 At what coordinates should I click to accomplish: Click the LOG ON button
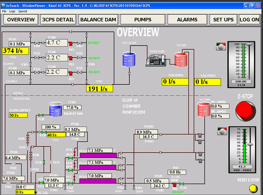pyautogui.click(x=249, y=19)
